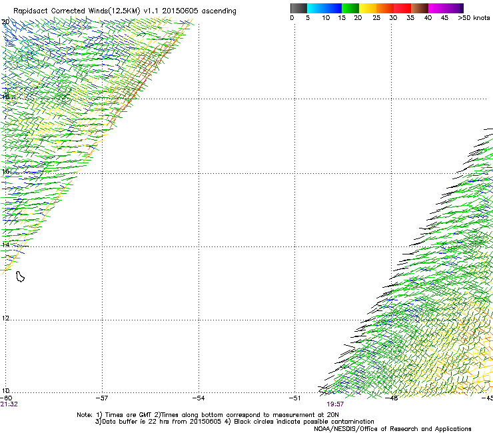
Task: Click the NOAA/NESDIS Office of Research credit
Action: point(392,429)
